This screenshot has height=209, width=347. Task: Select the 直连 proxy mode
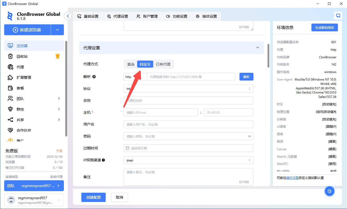(131, 64)
